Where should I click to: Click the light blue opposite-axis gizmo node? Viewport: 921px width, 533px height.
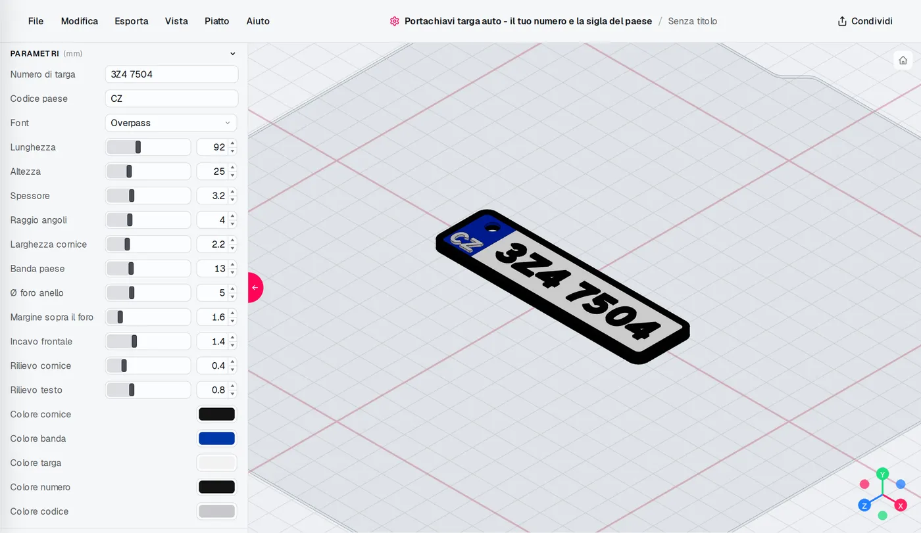(901, 484)
